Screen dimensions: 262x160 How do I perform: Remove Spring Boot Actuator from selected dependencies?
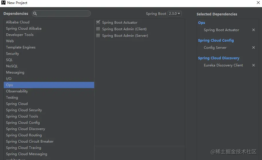253,30
